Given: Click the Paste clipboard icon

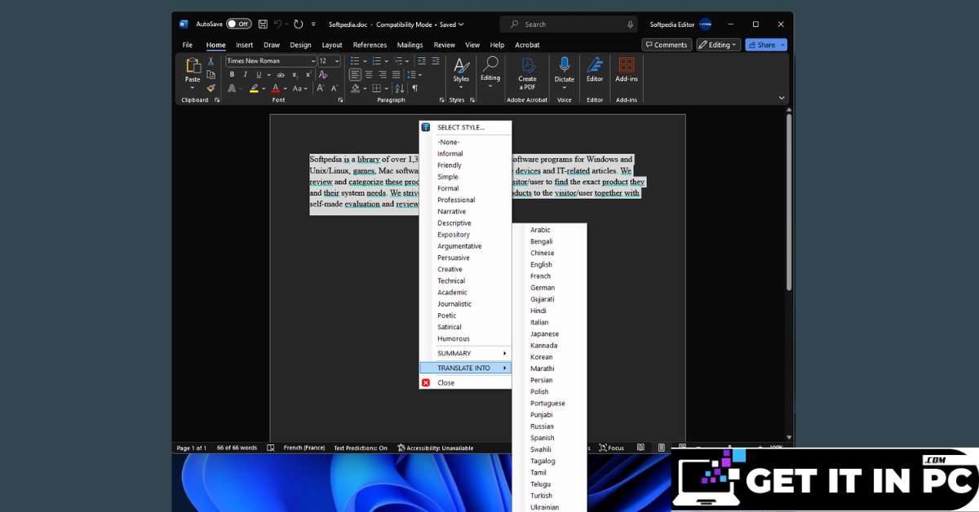Looking at the screenshot, I should pos(193,66).
